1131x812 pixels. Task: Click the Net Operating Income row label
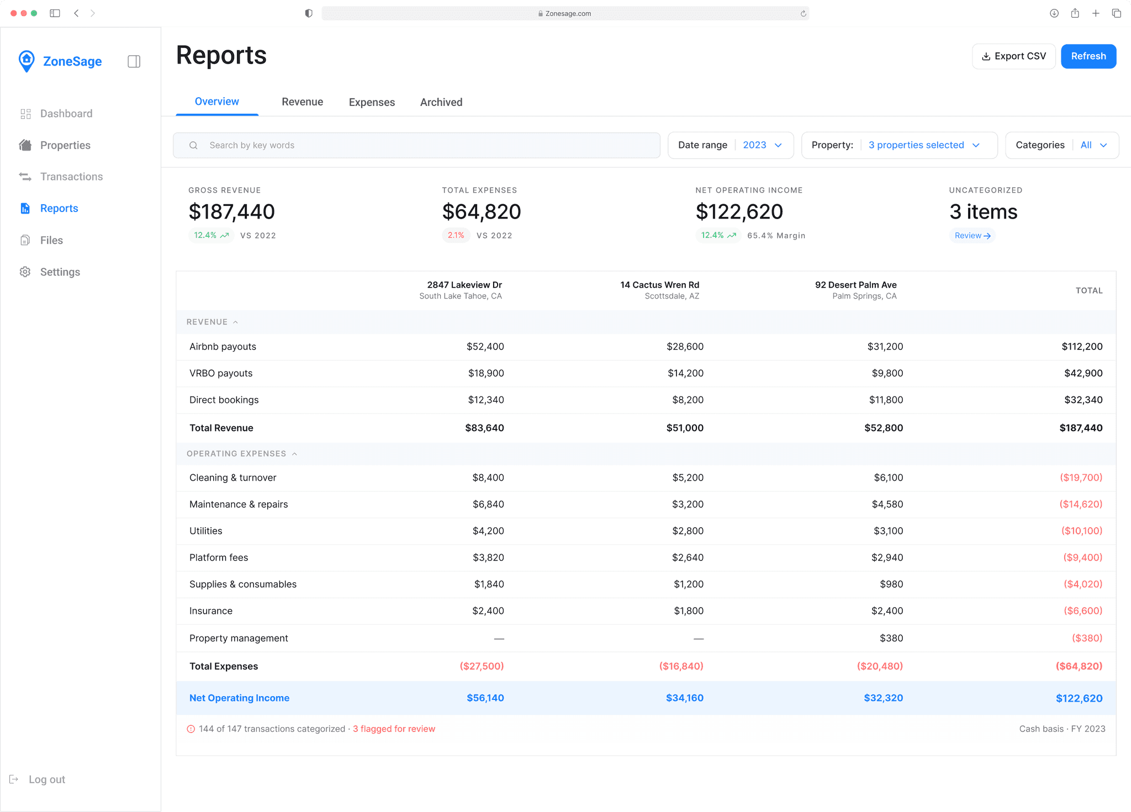click(239, 698)
